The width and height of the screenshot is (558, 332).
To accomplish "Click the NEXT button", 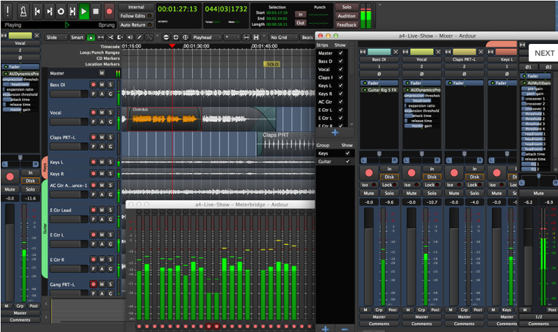I will point(544,53).
